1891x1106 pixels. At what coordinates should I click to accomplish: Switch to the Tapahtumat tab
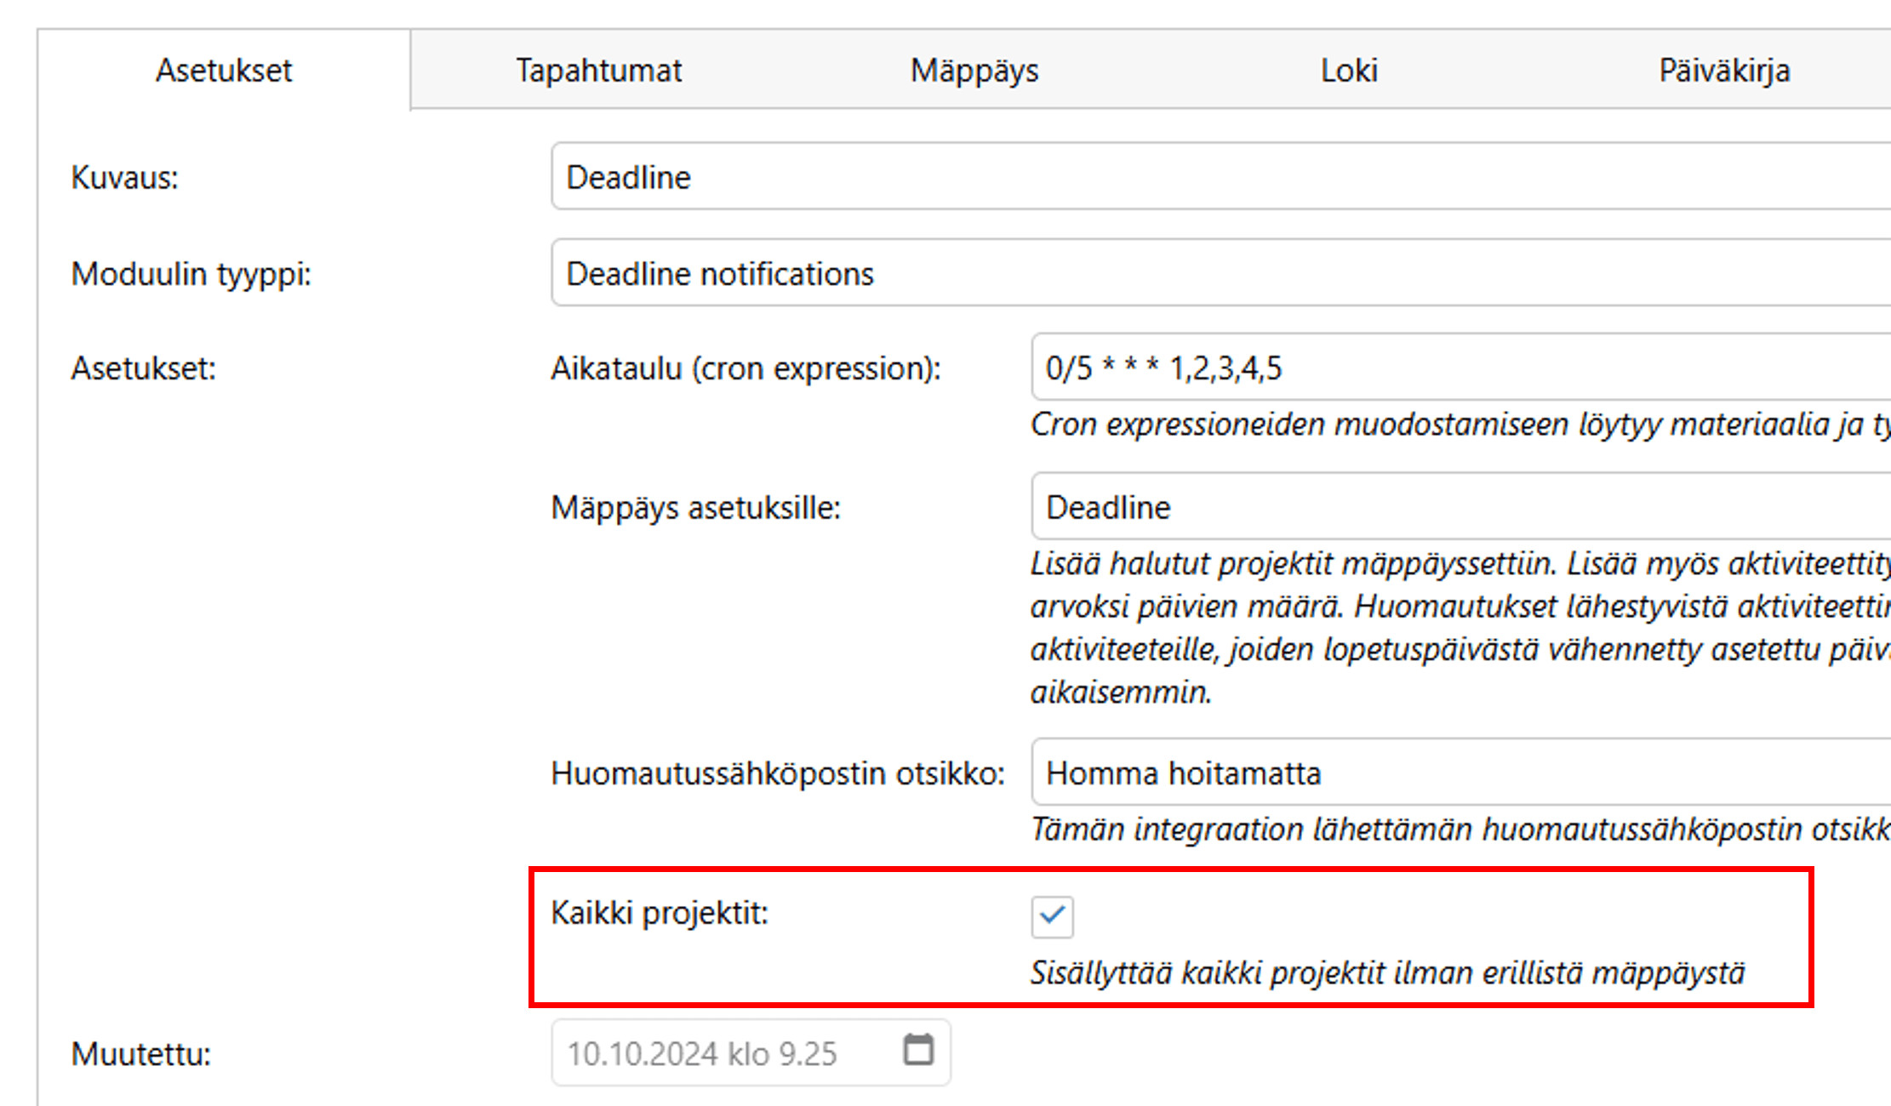[x=598, y=71]
